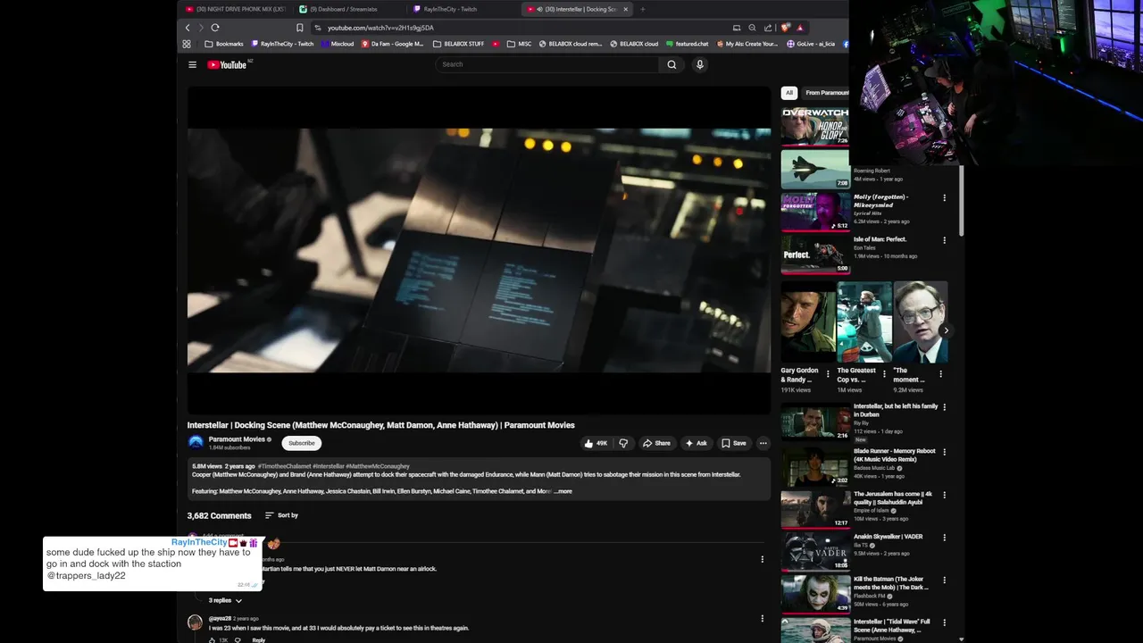This screenshot has width=1143, height=643.
Task: Expand description with ...more
Action: point(563,491)
